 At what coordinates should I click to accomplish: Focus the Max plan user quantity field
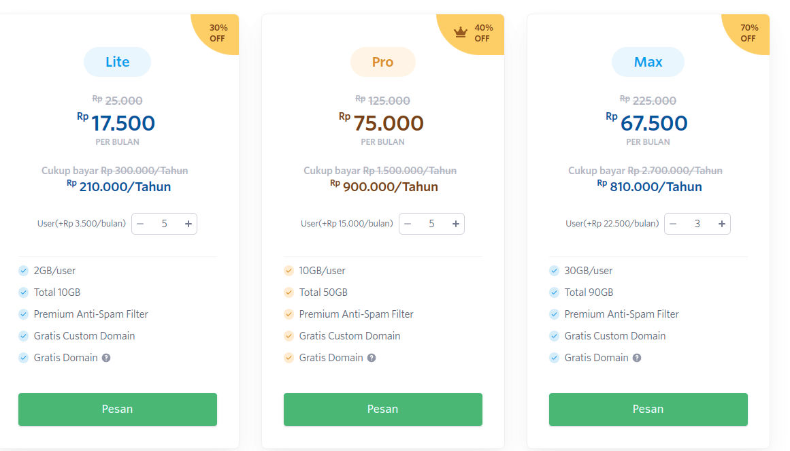(x=697, y=224)
